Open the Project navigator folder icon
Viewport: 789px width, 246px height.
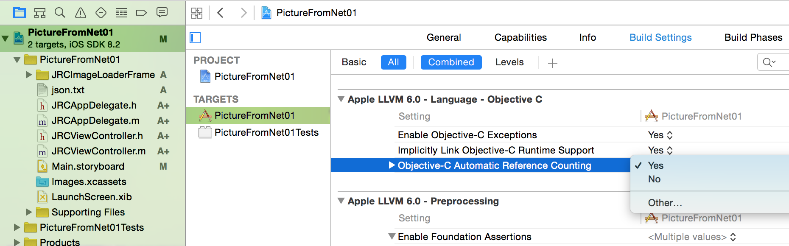point(20,13)
